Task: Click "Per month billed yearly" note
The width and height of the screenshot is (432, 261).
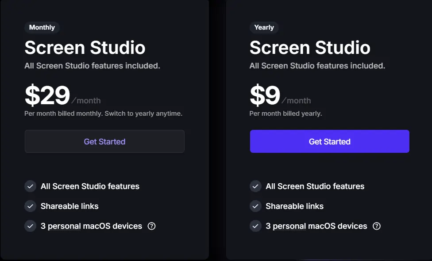Action: [285, 113]
